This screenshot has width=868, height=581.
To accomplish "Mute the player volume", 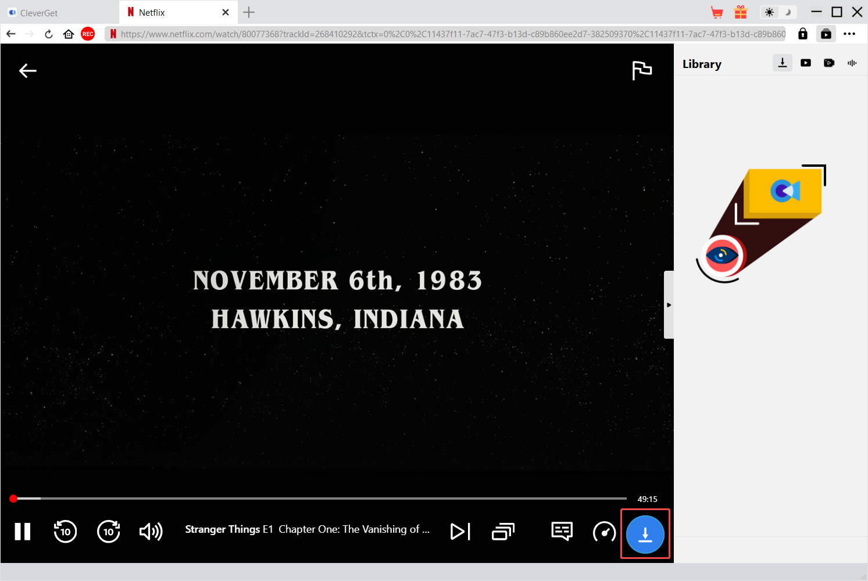I will (151, 531).
